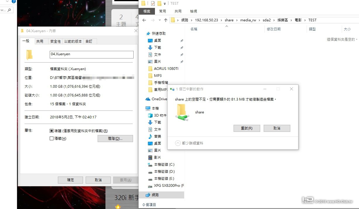Viewport: 359px width, 209px height.
Task: Toggle the 唯讀 read-only checkbox
Action: (x=52, y=131)
